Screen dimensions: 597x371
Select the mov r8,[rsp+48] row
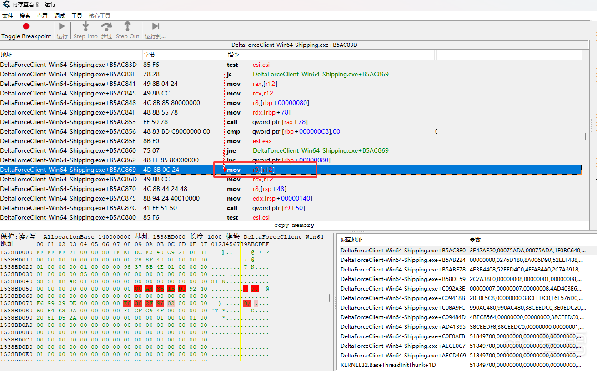click(x=291, y=189)
